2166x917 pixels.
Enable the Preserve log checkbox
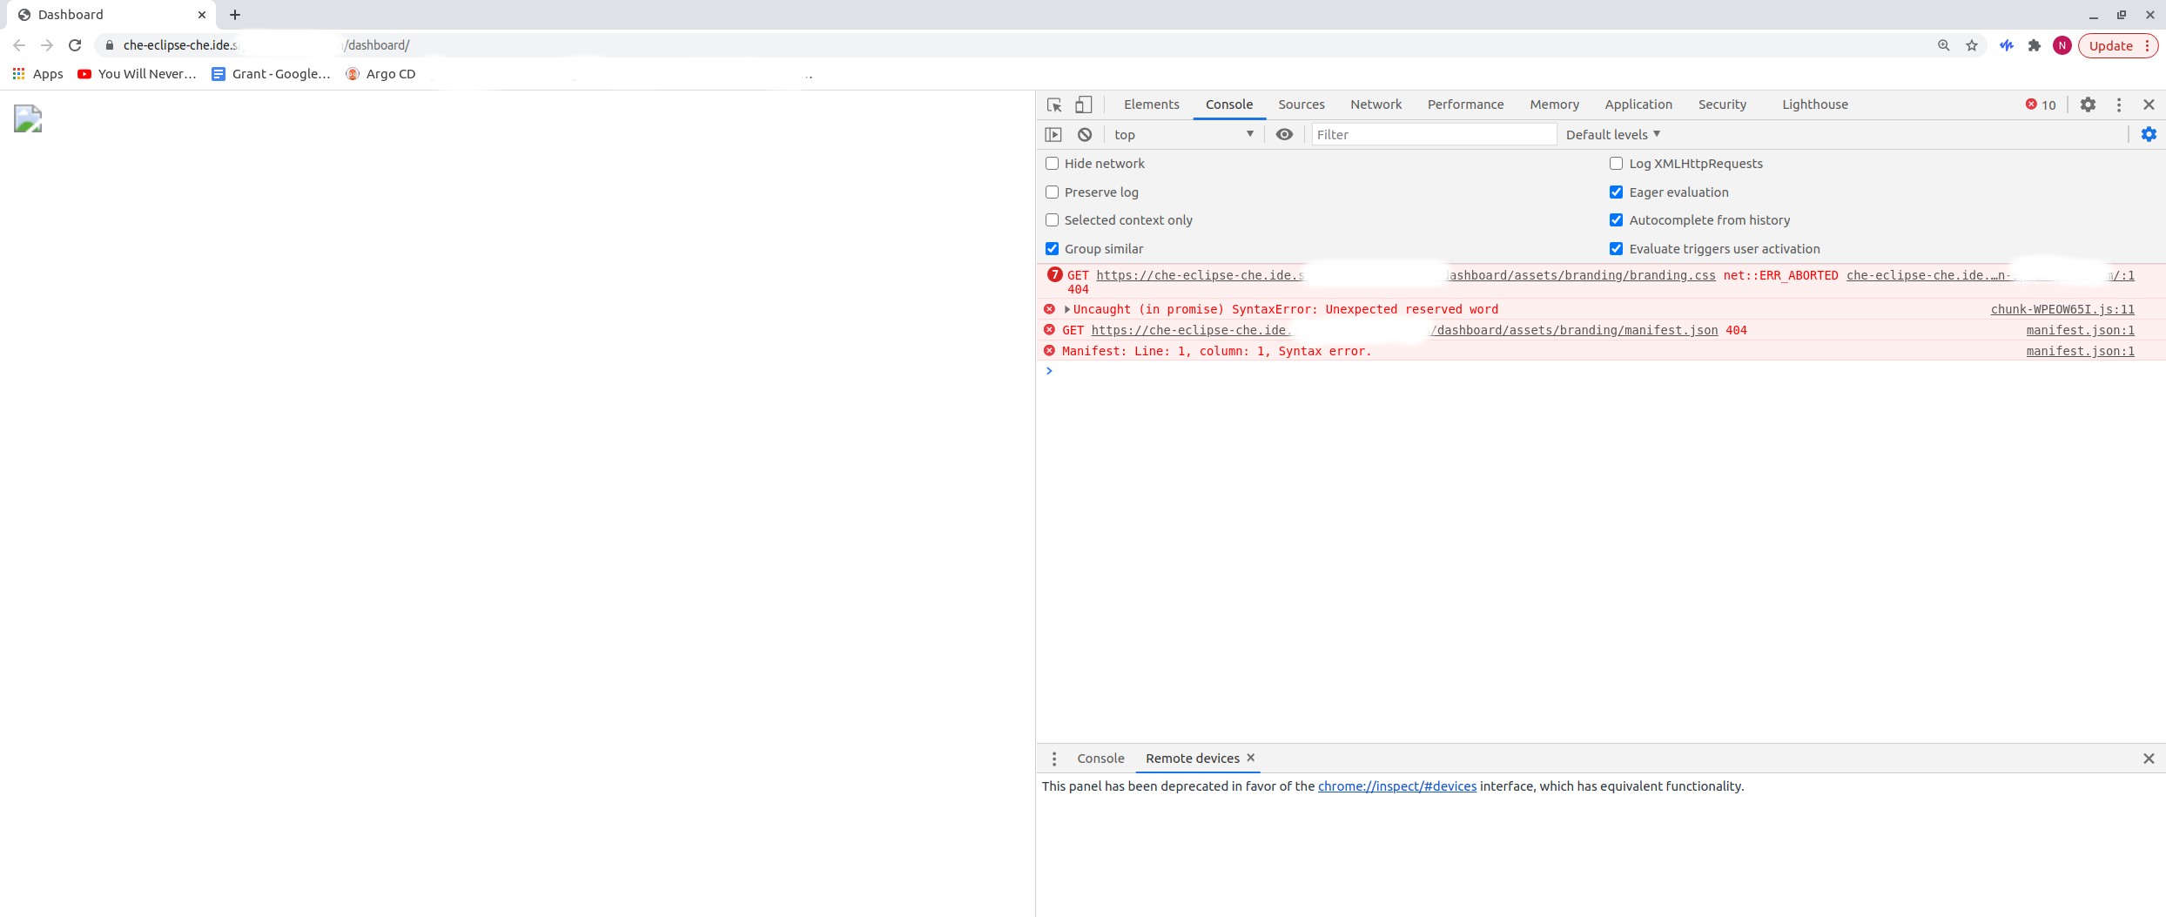1052,192
